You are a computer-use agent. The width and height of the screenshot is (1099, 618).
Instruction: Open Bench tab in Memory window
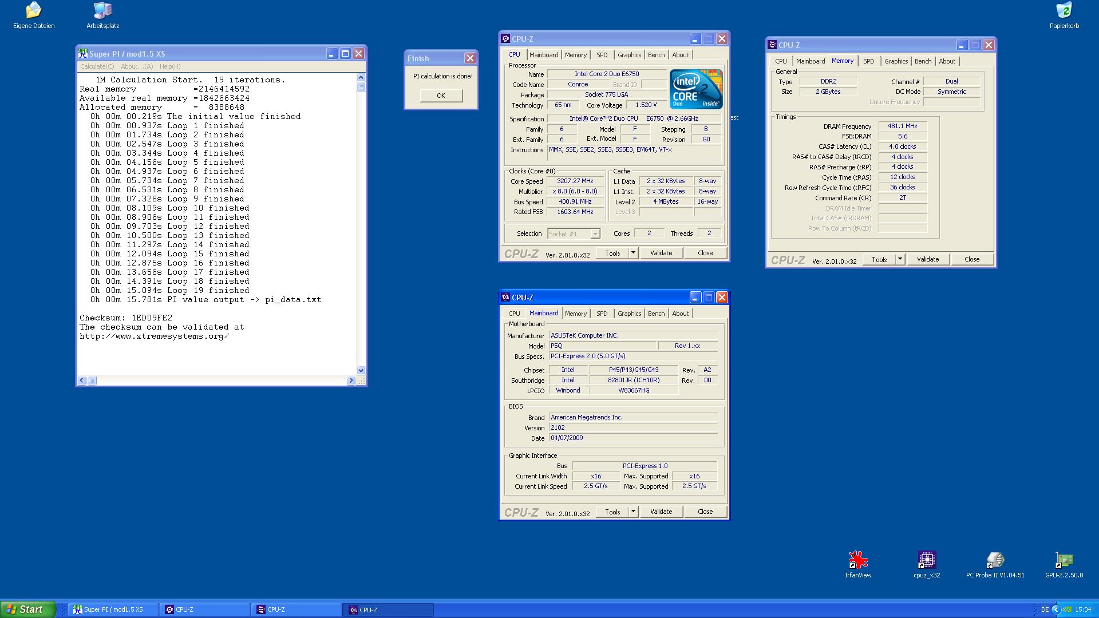tap(923, 61)
